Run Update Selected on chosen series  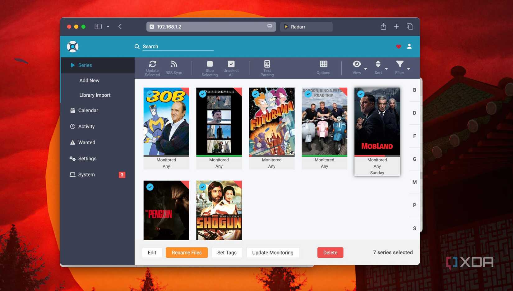pyautogui.click(x=152, y=67)
